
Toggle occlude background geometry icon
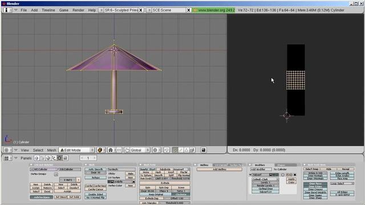[192, 150]
